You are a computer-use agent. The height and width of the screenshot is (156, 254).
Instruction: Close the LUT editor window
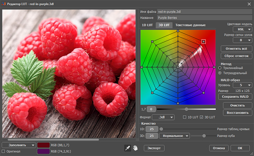click(x=249, y=4)
